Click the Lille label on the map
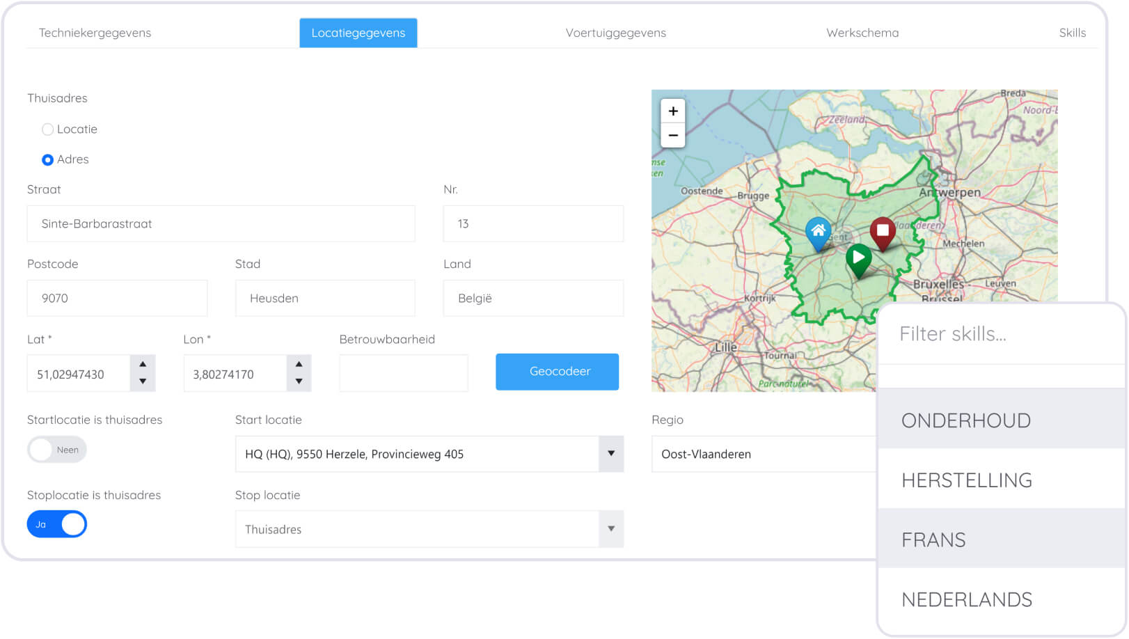 [x=726, y=347]
